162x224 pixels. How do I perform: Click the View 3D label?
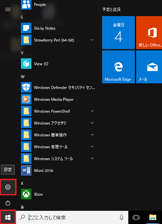click(x=41, y=64)
